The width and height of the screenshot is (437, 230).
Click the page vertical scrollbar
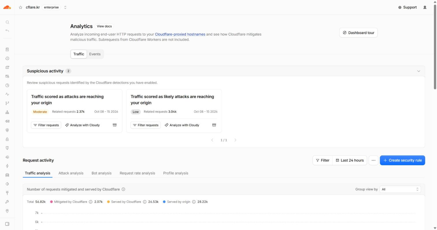[435, 46]
